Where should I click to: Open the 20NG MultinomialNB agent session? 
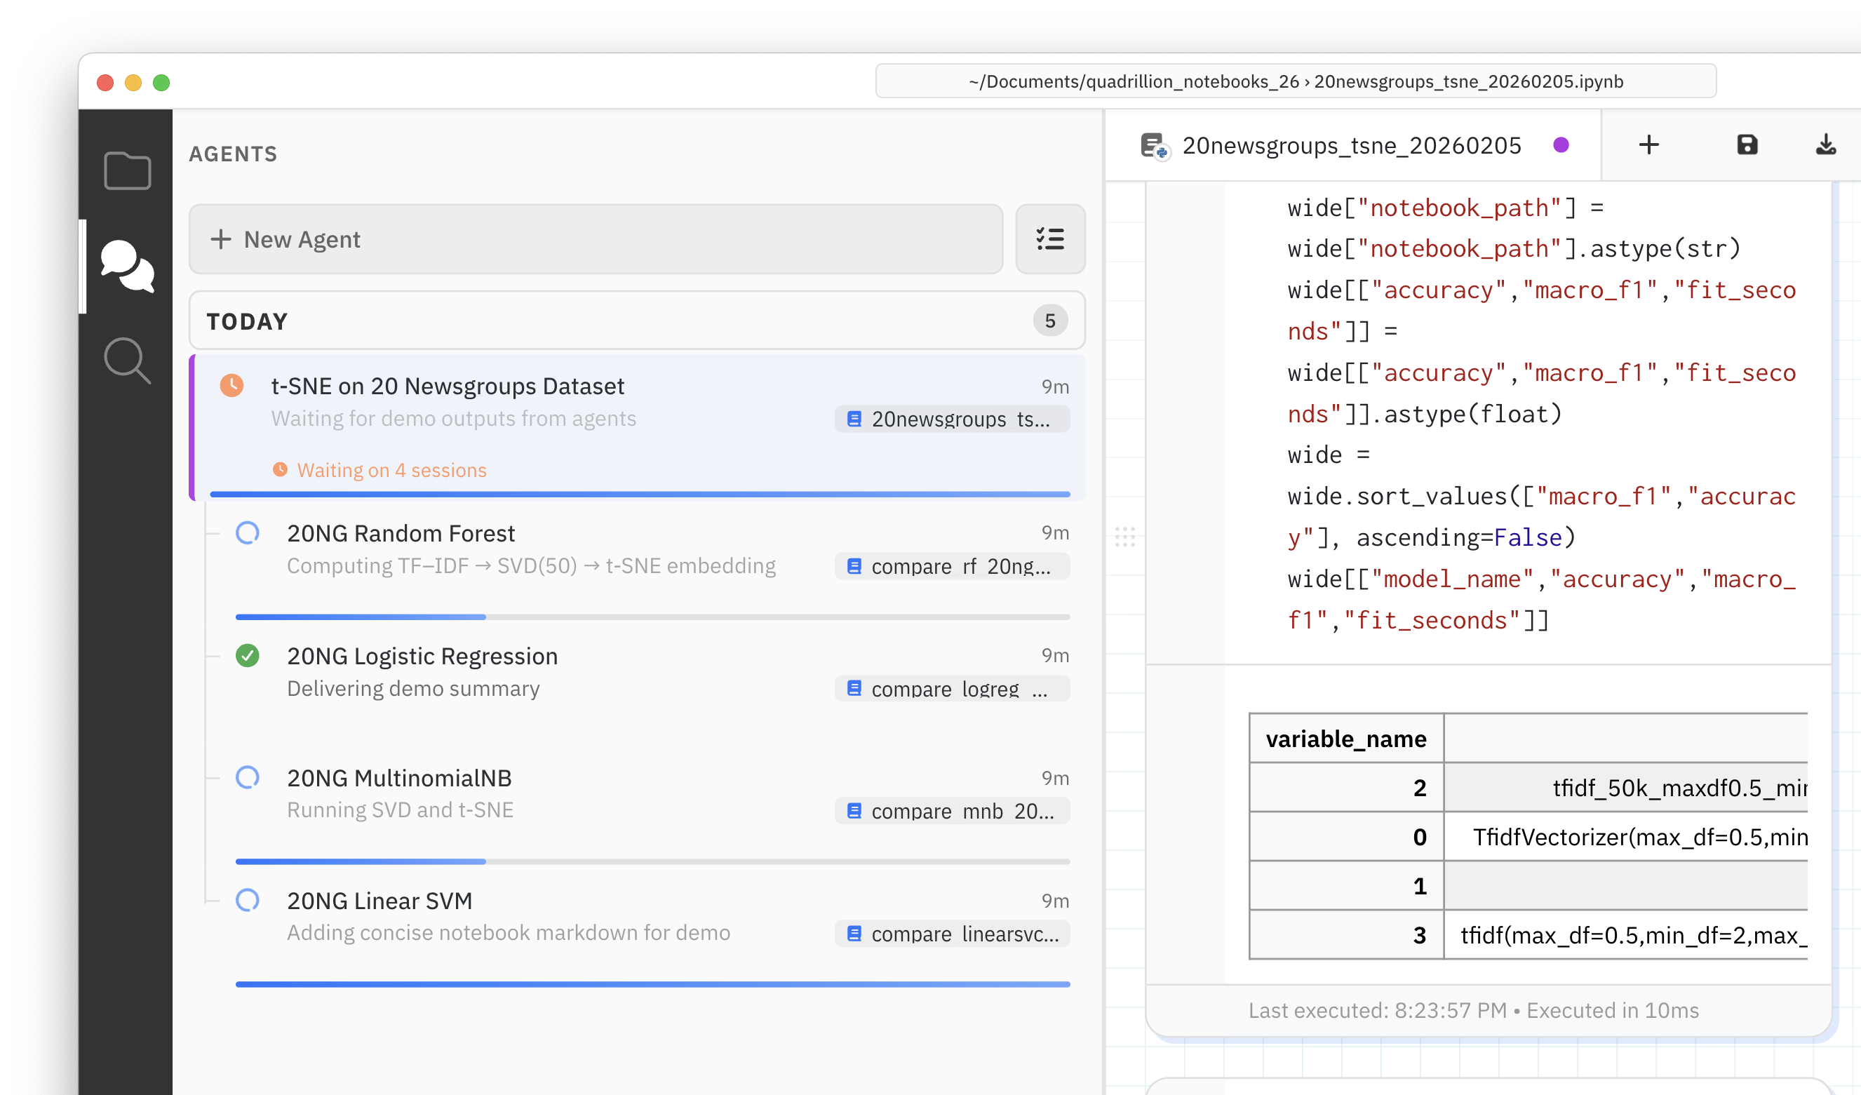pyautogui.click(x=398, y=777)
